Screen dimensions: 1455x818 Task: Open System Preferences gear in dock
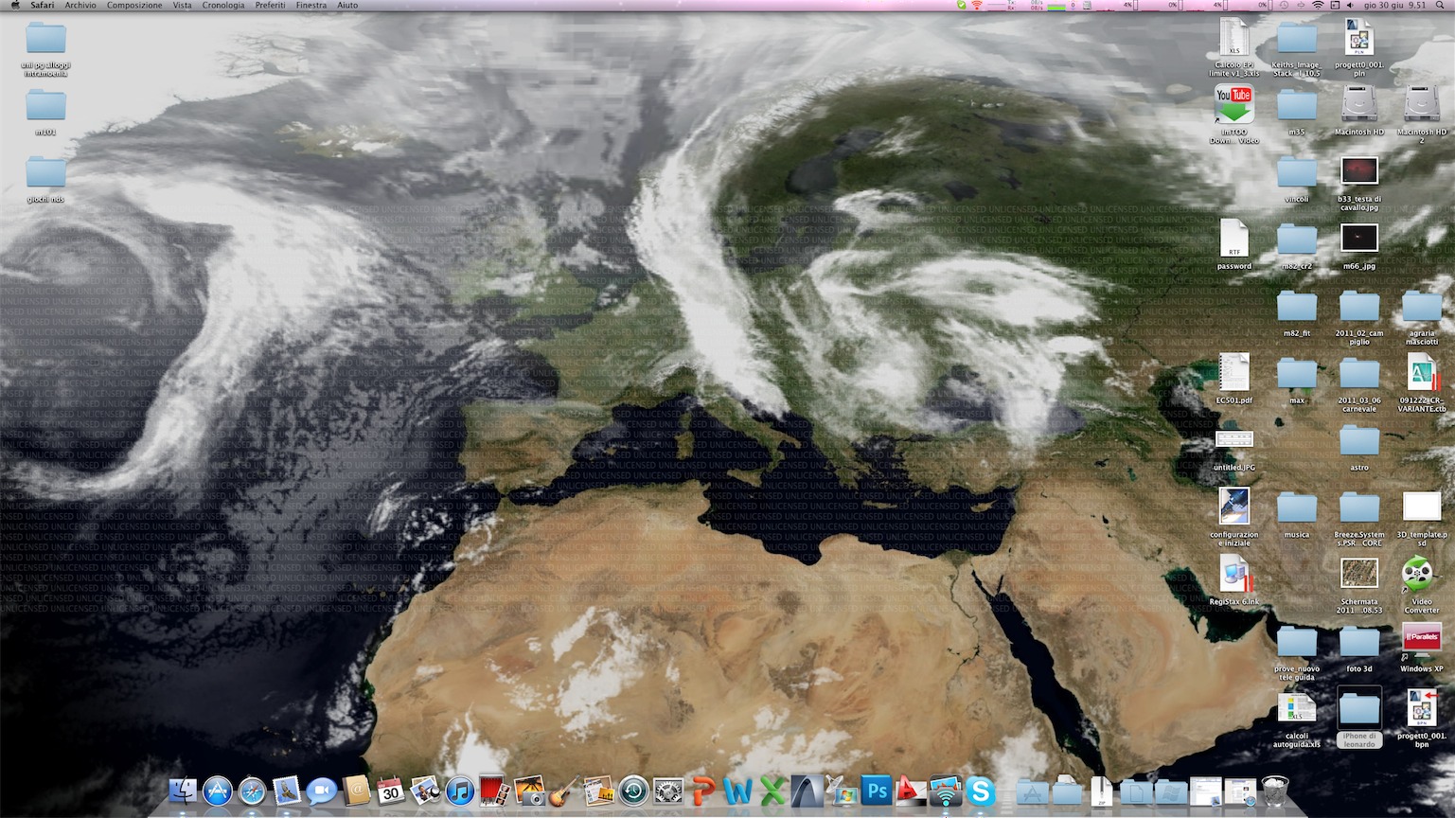click(668, 791)
